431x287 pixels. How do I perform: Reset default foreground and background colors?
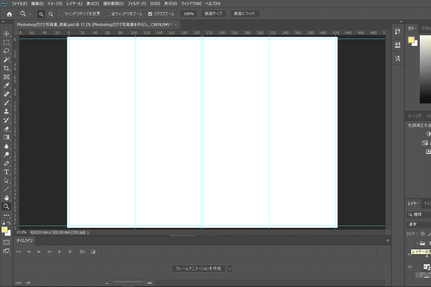pos(3,223)
